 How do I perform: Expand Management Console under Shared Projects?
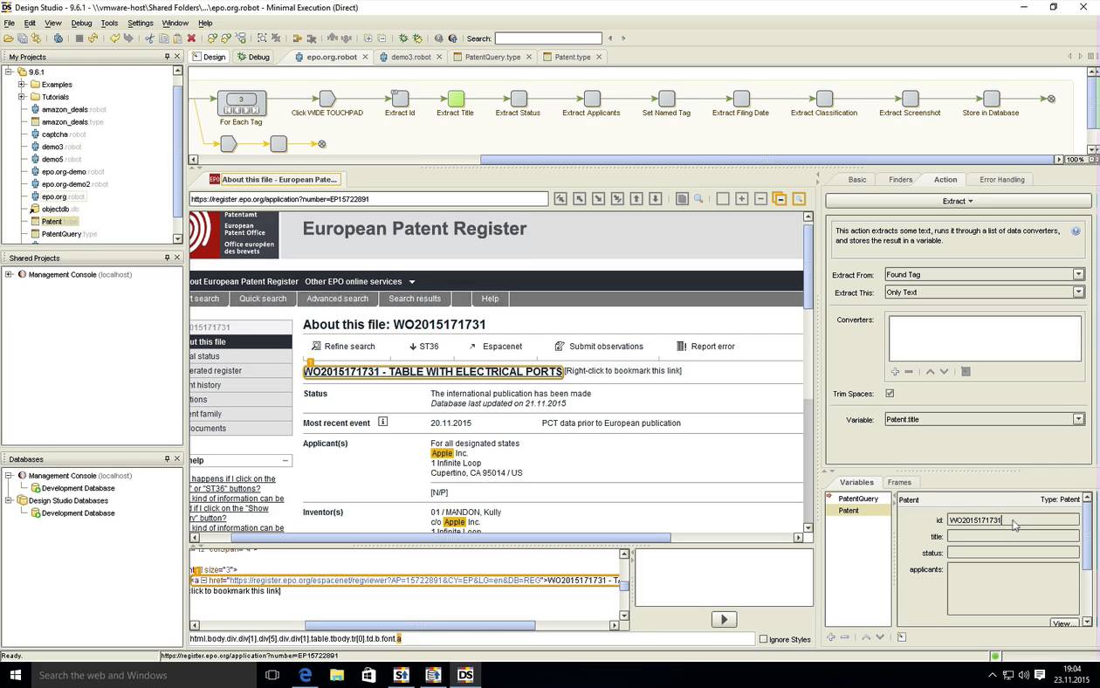(9, 275)
